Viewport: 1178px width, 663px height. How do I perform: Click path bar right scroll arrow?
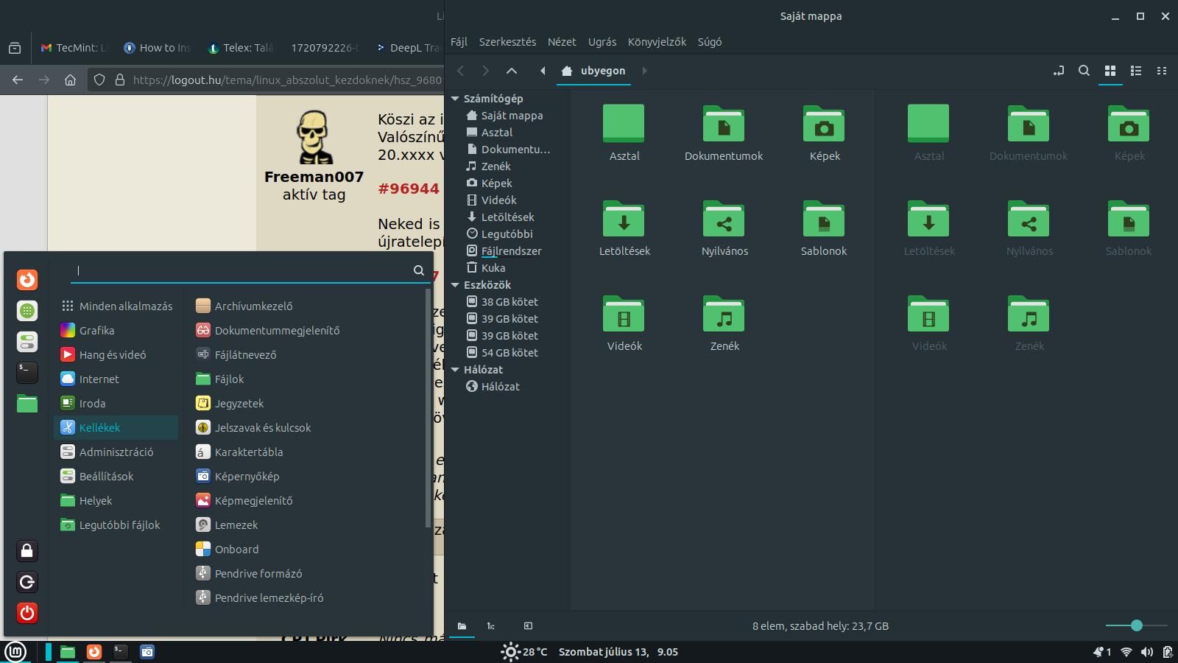[644, 71]
